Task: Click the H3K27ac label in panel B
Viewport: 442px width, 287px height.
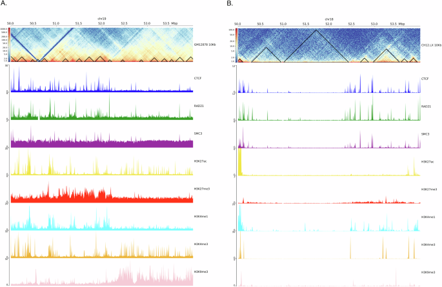Action: 428,162
